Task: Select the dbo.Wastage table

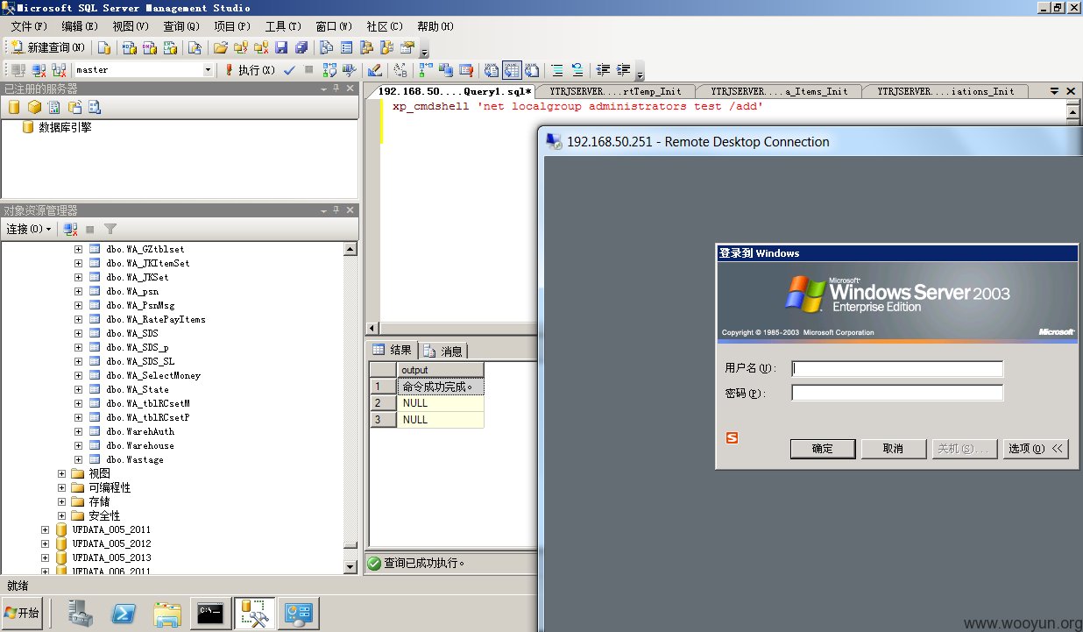Action: (x=135, y=459)
